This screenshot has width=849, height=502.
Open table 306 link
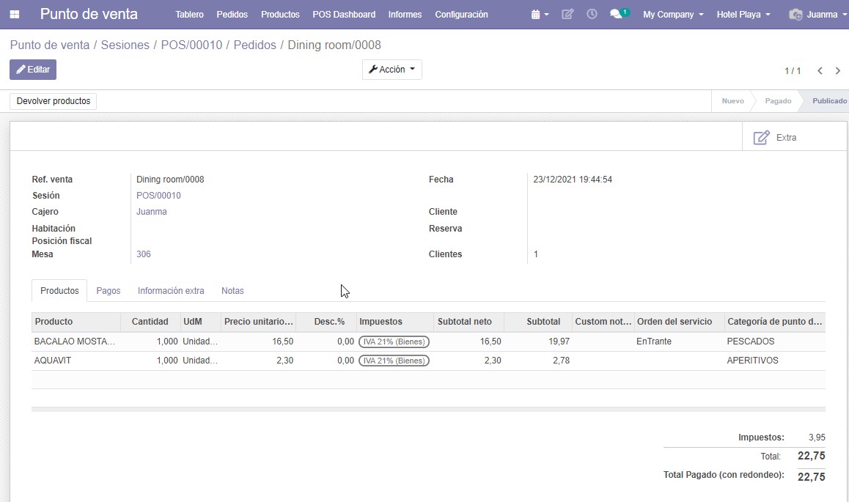tap(144, 254)
